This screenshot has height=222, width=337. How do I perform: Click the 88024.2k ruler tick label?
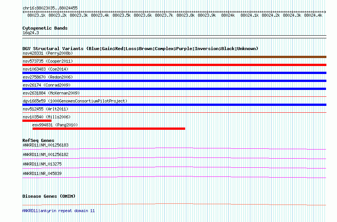271,15
